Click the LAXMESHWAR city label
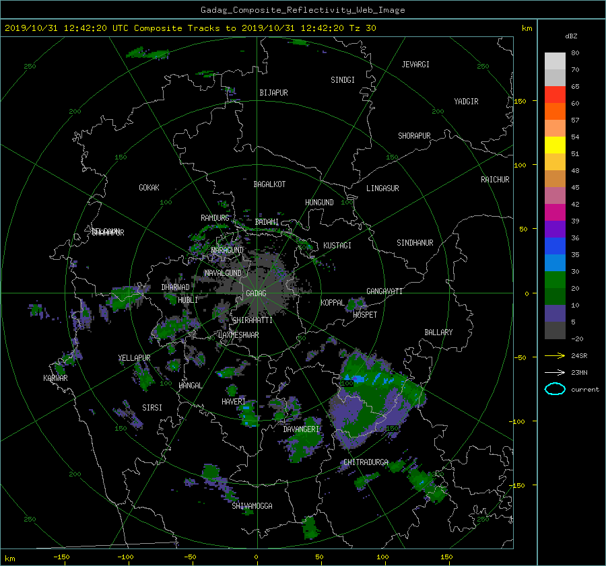 238,335
